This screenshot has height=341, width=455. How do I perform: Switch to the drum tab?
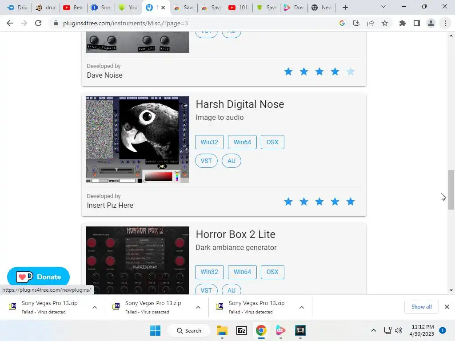pyautogui.click(x=46, y=8)
